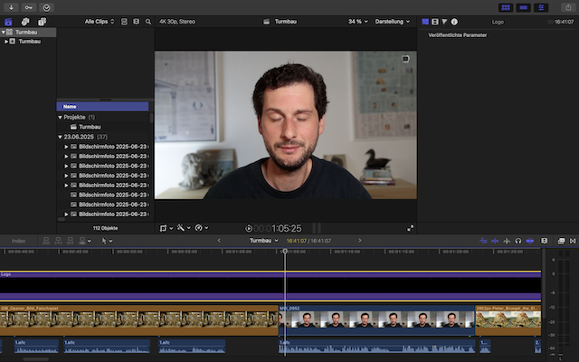579x362 pixels.
Task: Click the audio meters button in viewer
Action: 317,228
